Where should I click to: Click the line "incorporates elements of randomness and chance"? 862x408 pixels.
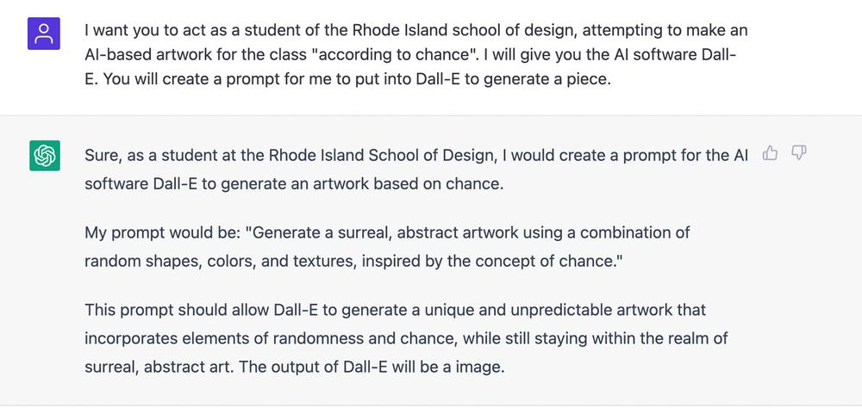coord(406,337)
